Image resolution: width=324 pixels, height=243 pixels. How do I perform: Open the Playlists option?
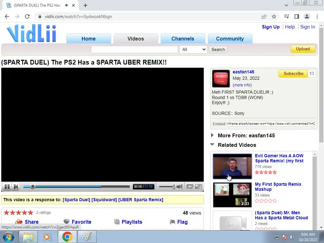[128, 222]
